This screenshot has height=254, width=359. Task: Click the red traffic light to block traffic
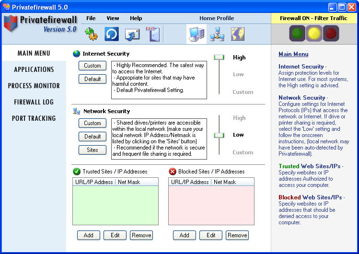pyautogui.click(x=331, y=34)
